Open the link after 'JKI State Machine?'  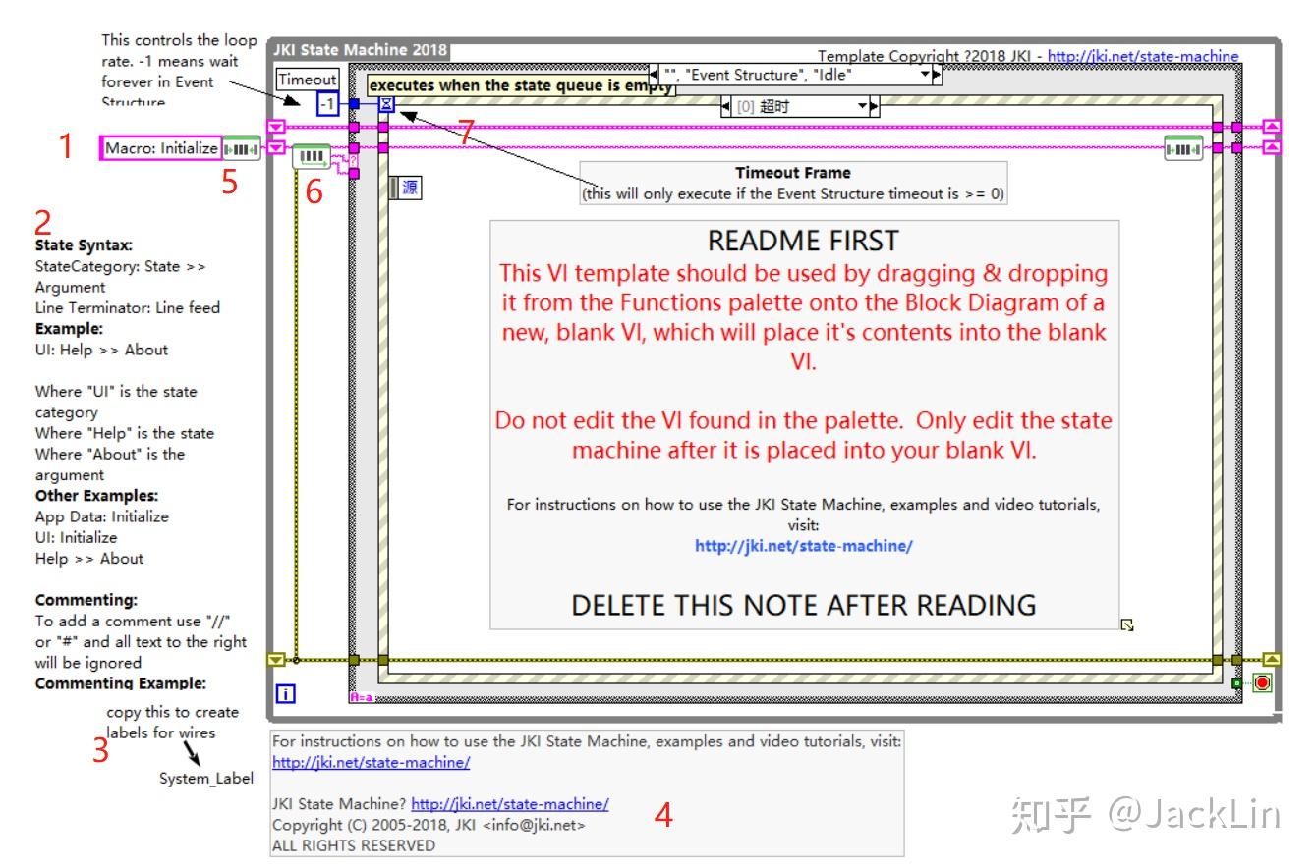click(x=509, y=804)
